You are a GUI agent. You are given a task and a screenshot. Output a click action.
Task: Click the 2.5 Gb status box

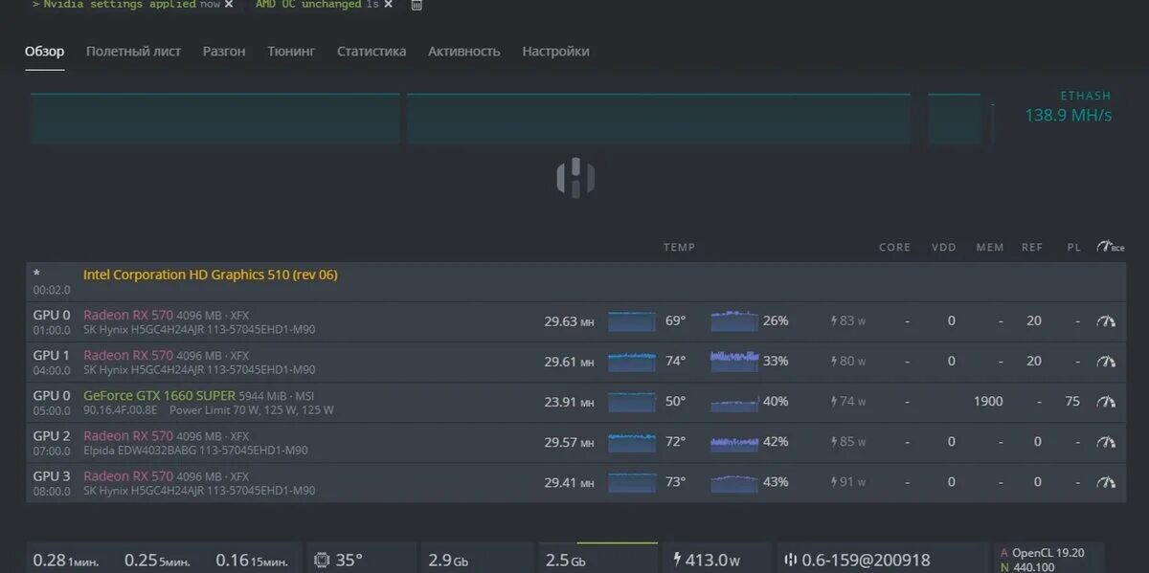click(x=597, y=559)
